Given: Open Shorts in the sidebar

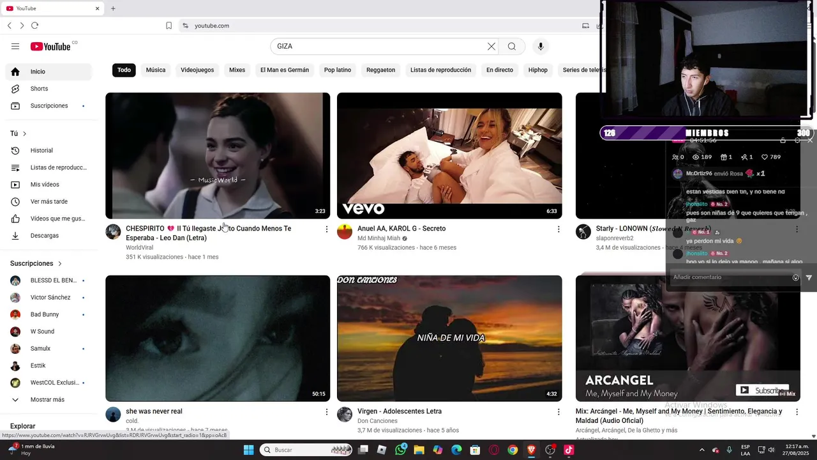Looking at the screenshot, I should [49, 89].
